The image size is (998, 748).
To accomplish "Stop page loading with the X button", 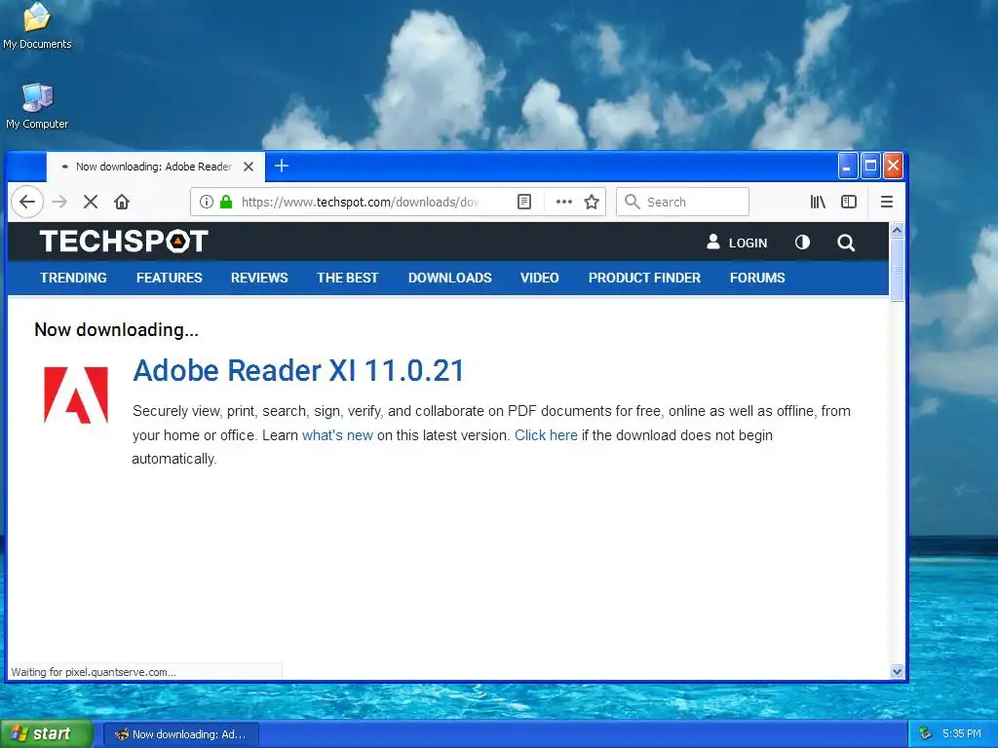I will click(91, 202).
